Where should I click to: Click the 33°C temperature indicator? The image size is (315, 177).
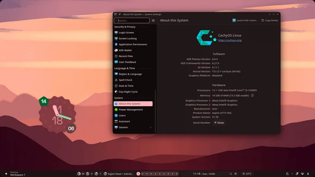247,174
